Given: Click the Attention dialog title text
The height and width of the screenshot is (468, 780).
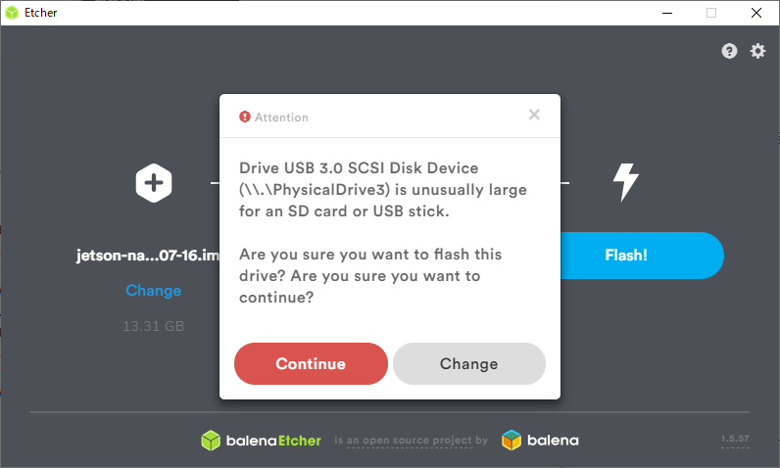Looking at the screenshot, I should pyautogui.click(x=281, y=117).
